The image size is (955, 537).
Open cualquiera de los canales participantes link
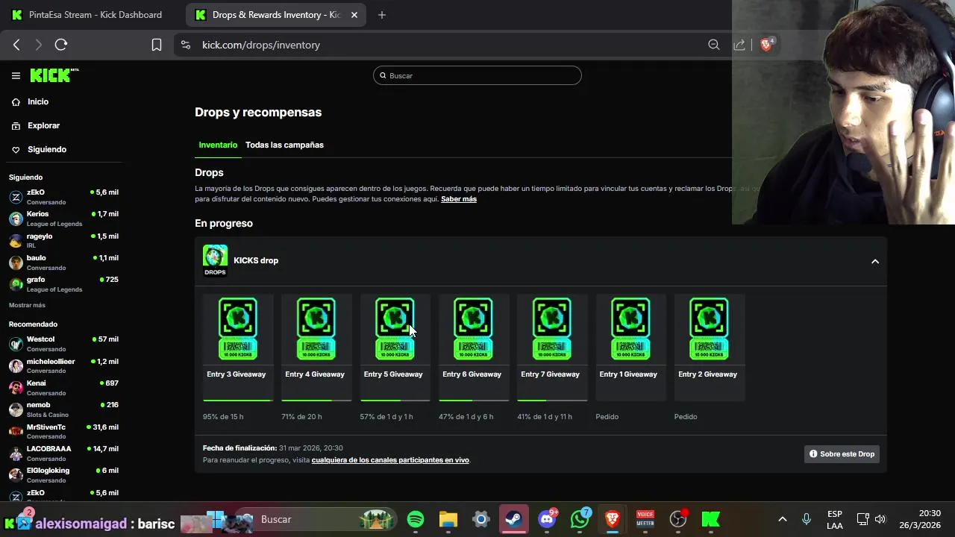pos(390,460)
